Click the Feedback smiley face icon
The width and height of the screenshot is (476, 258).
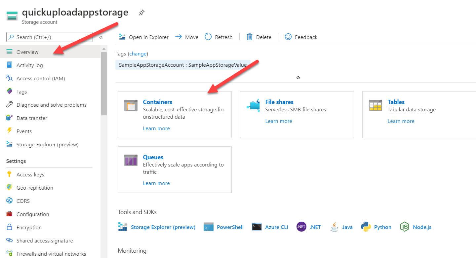click(288, 37)
